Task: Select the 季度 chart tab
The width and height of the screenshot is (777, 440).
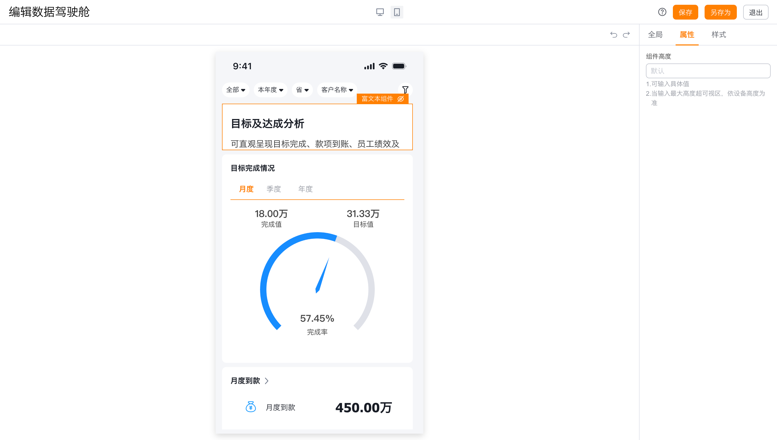Action: (274, 189)
